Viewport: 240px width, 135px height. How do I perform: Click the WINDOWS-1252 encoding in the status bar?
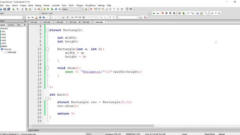pyautogui.click(x=133, y=134)
